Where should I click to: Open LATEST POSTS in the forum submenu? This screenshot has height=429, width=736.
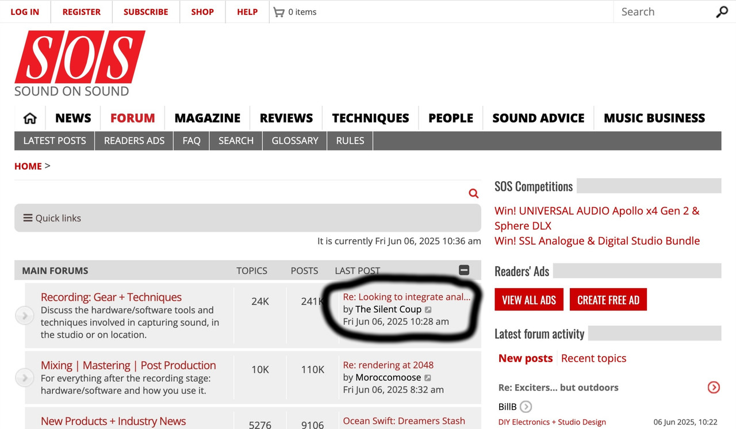(x=55, y=141)
